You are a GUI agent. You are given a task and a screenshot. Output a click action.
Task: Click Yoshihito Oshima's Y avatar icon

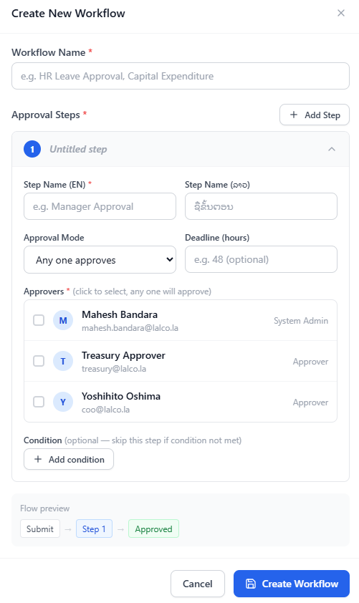pyautogui.click(x=63, y=402)
